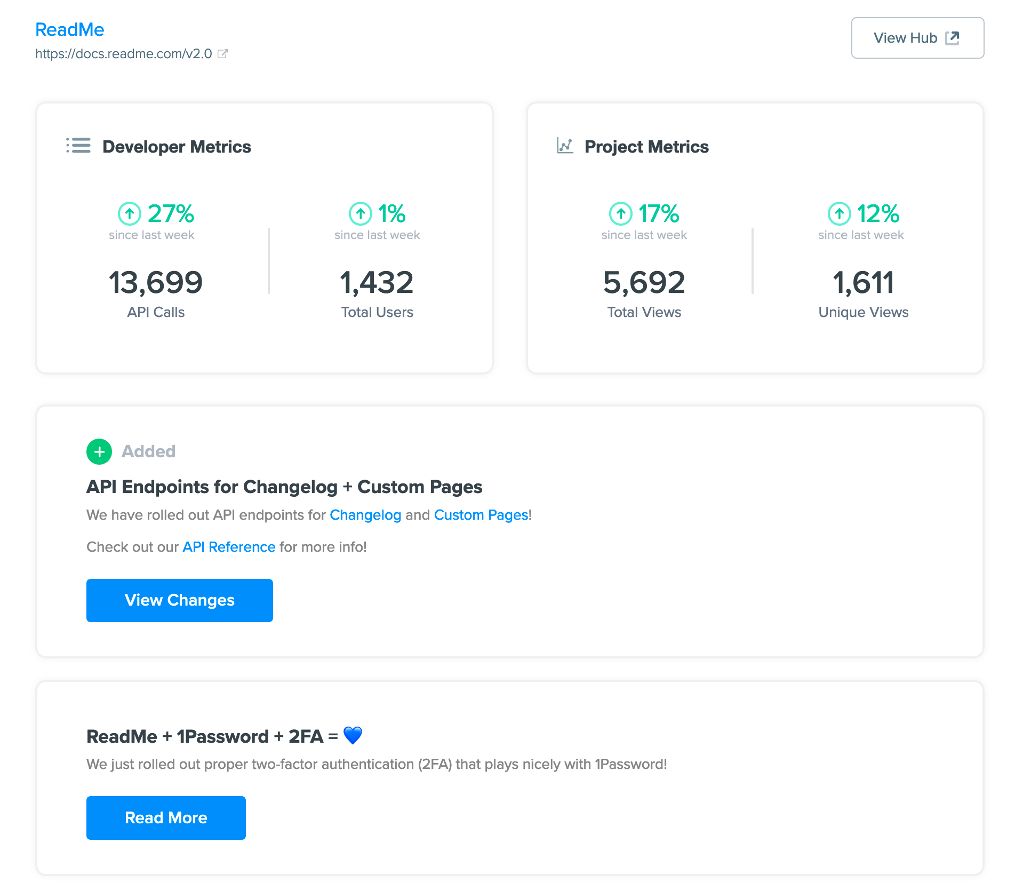Select the Developer Metrics heading
This screenshot has width=1023, height=890.
(x=177, y=147)
